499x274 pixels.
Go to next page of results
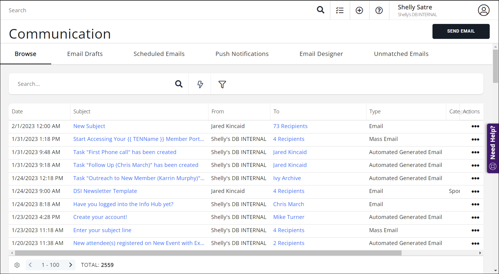pos(70,265)
